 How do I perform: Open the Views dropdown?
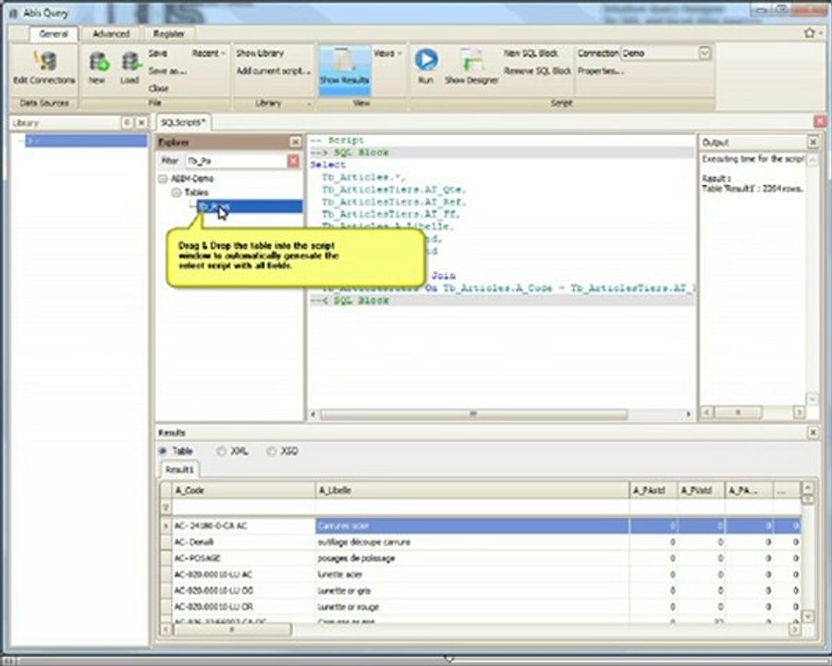click(x=387, y=53)
